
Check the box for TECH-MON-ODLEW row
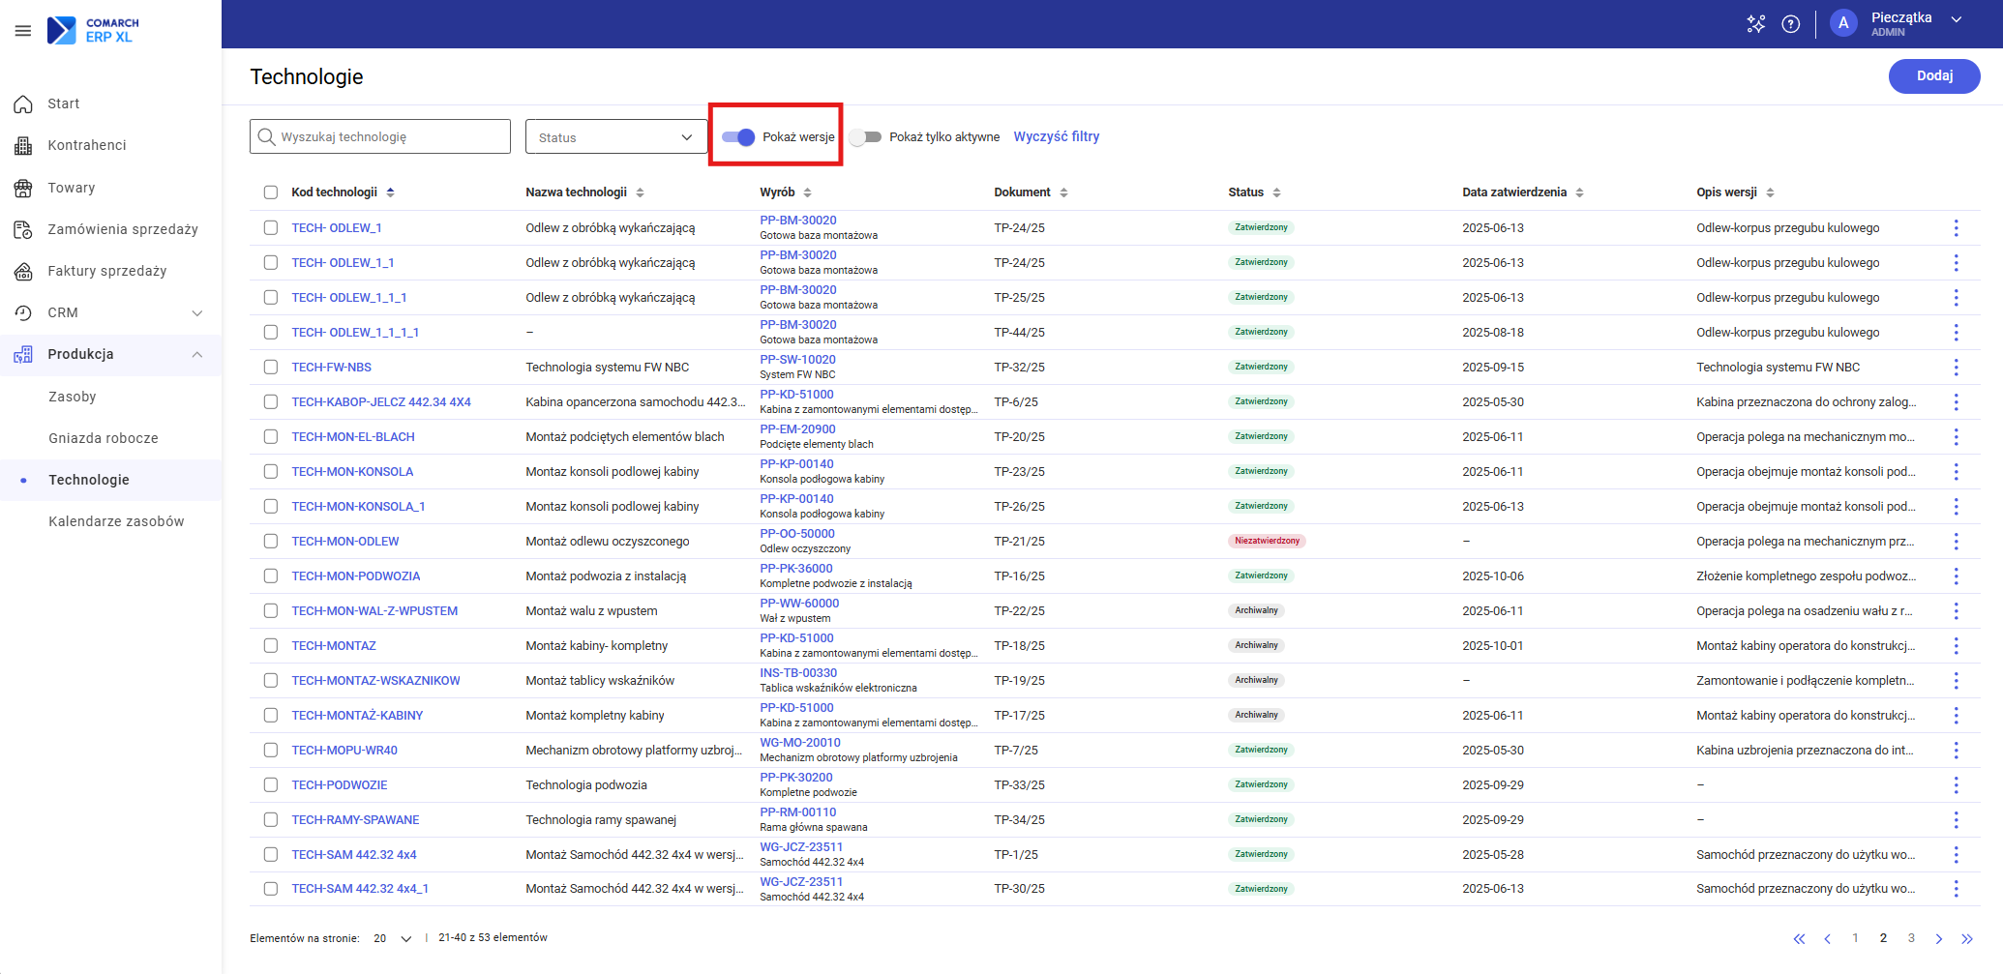(x=271, y=542)
